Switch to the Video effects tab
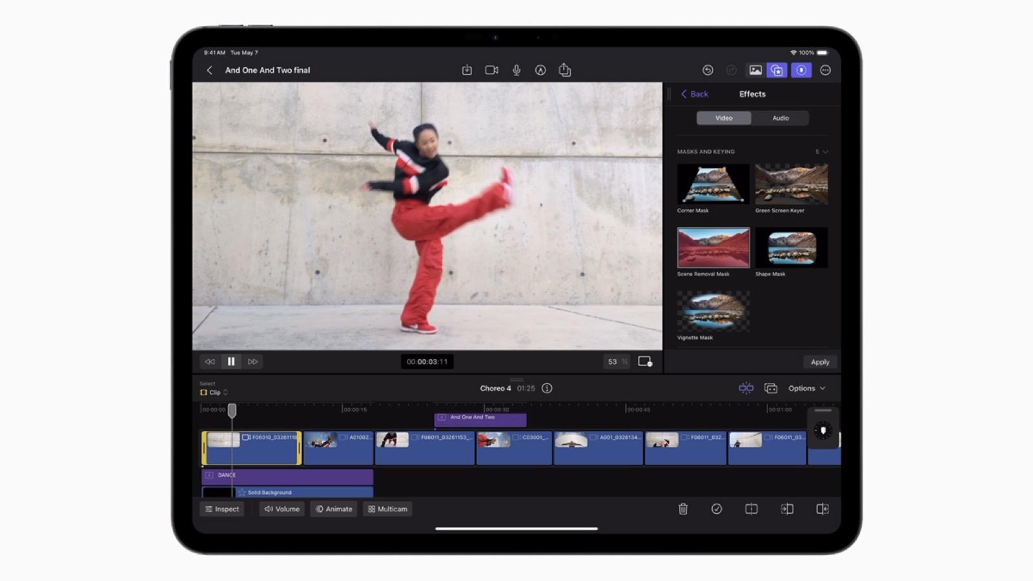Viewport: 1033px width, 581px height. coord(724,118)
